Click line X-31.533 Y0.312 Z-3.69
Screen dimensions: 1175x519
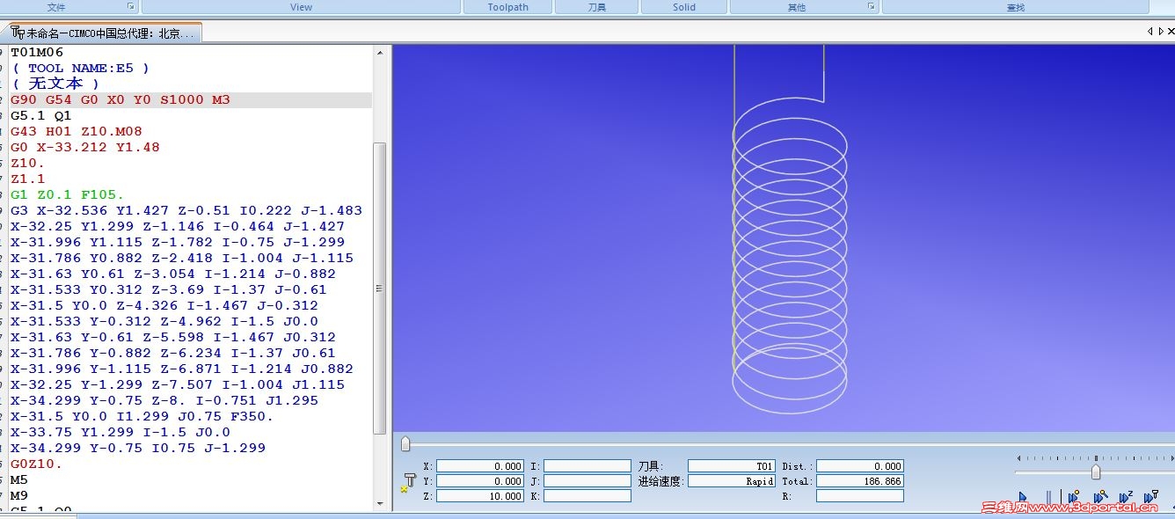click(169, 290)
